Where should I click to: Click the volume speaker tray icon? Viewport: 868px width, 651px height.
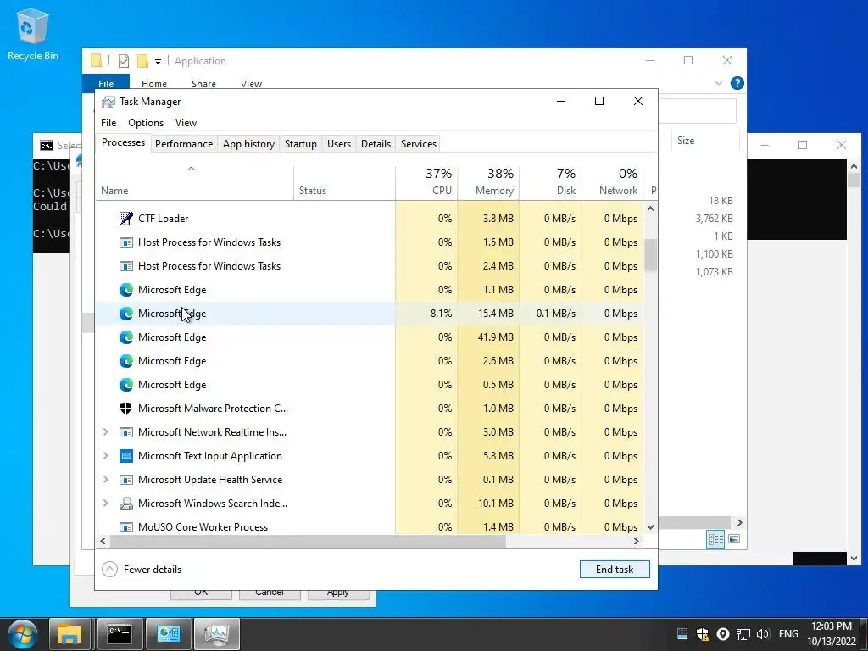click(x=763, y=634)
